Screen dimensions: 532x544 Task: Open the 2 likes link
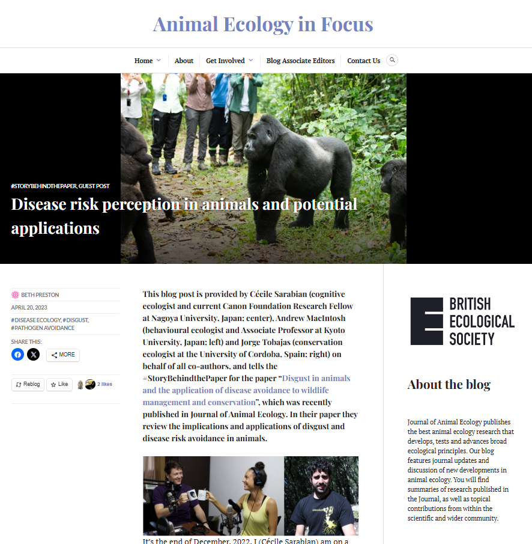(104, 384)
